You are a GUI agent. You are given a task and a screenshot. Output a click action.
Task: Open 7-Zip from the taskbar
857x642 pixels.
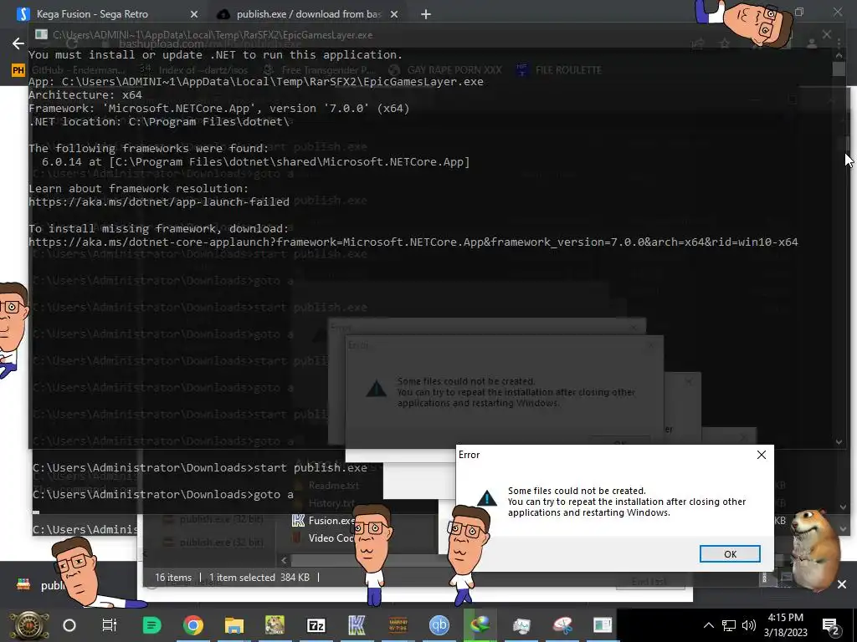pos(316,625)
